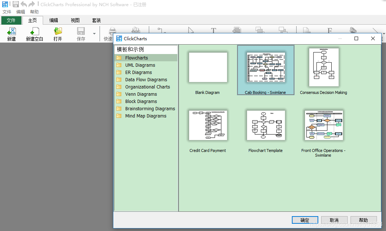Select the Organizational Charts folder
The width and height of the screenshot is (386, 231).
point(146,87)
